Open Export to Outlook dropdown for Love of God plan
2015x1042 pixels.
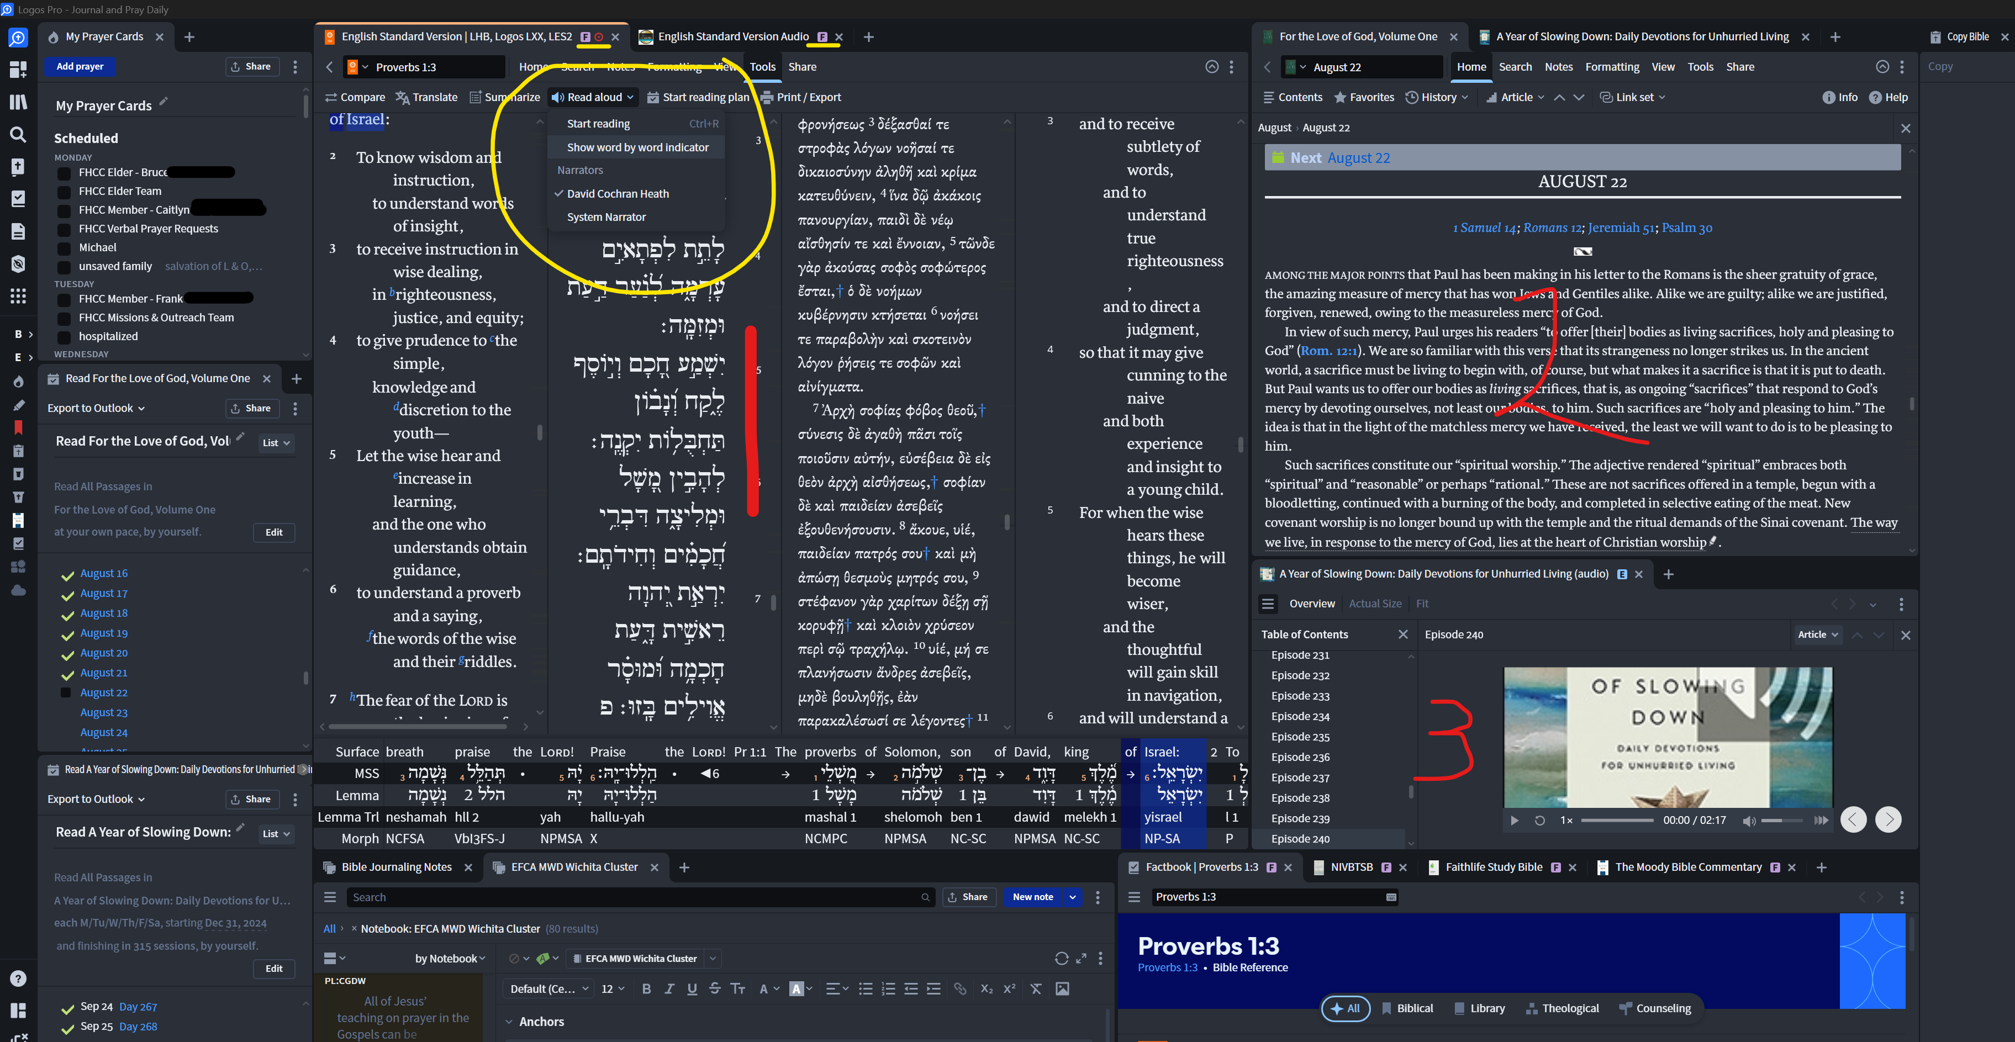(96, 409)
